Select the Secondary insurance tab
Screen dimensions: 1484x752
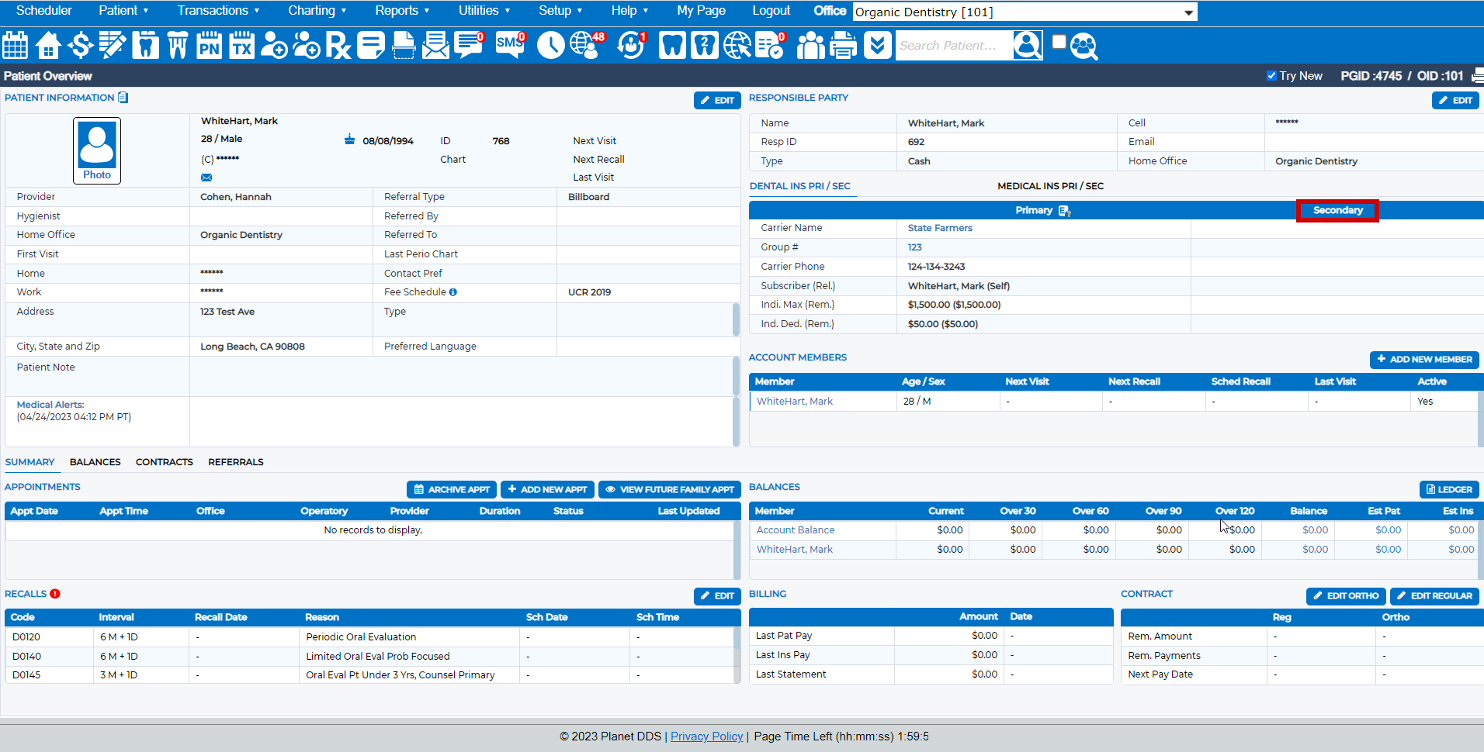1337,211
